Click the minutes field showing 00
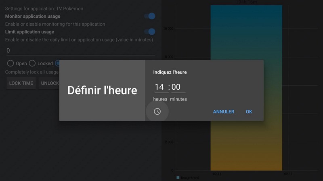The image size is (323, 181). [x=176, y=87]
